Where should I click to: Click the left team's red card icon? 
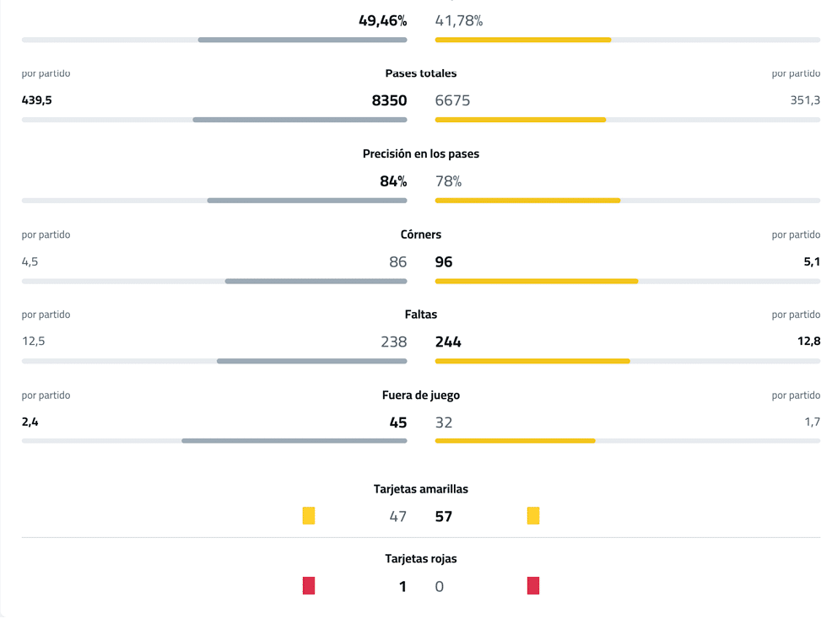click(x=309, y=585)
